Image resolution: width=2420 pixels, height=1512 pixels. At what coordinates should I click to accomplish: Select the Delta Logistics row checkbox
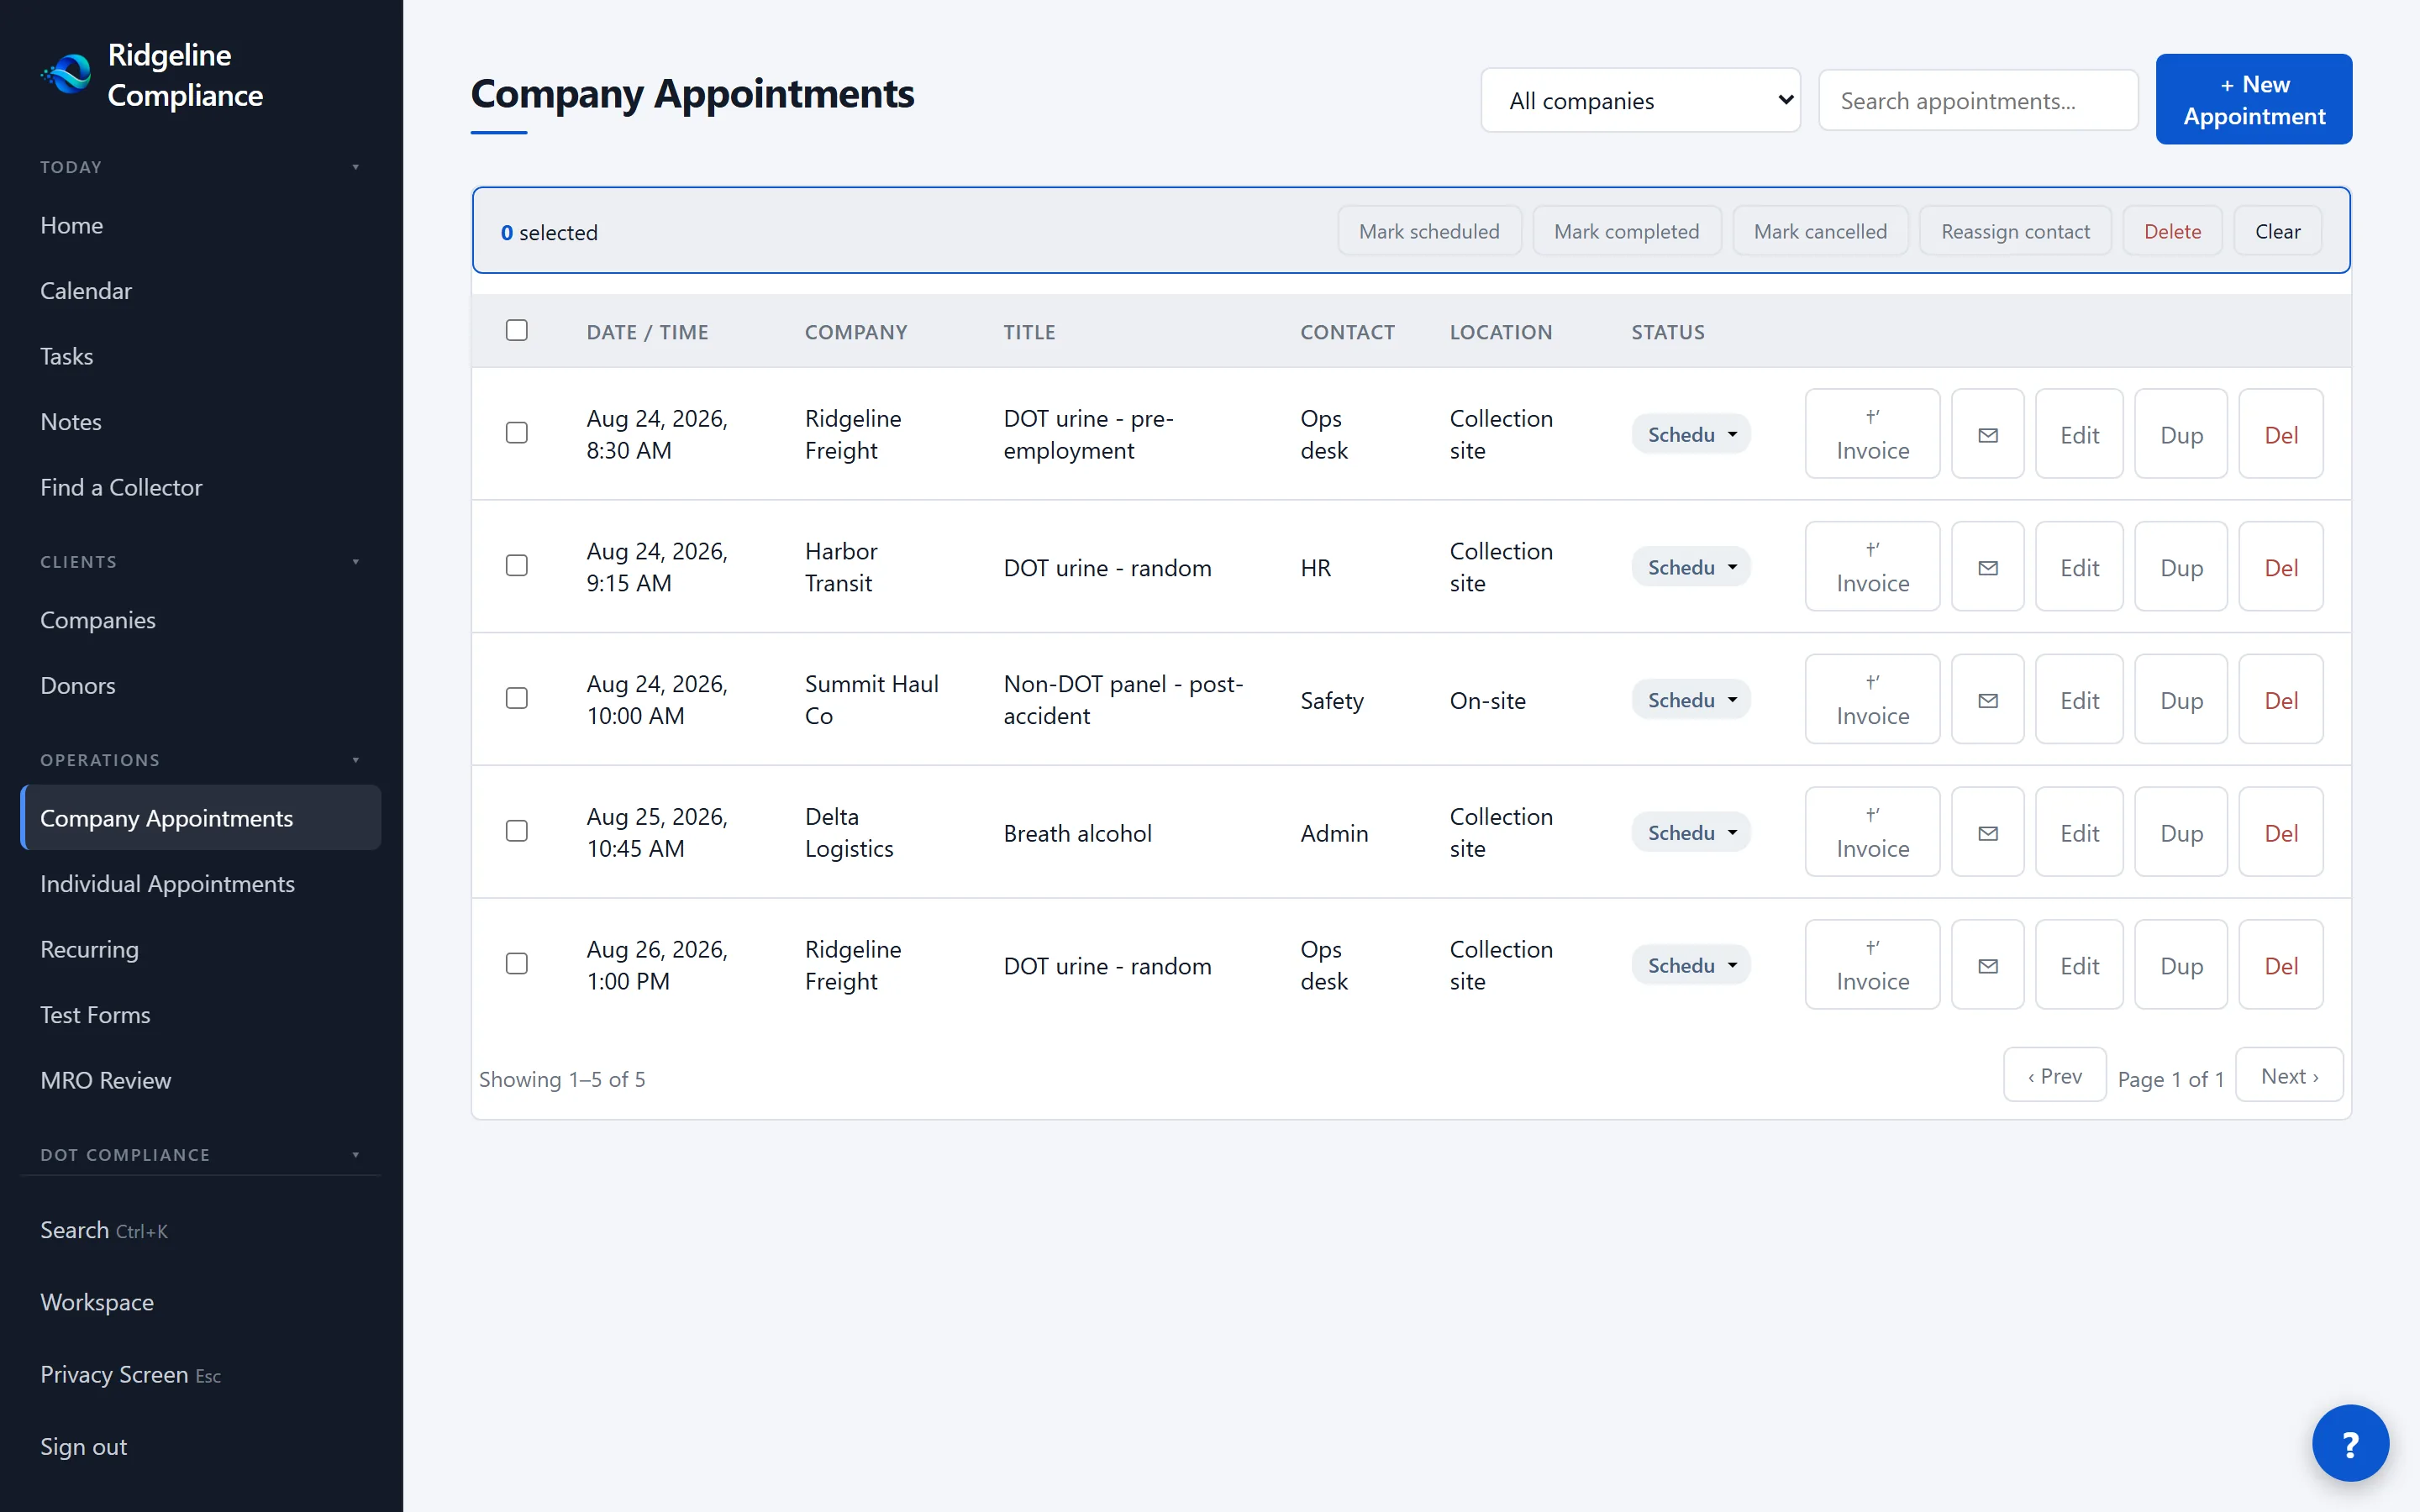click(517, 831)
